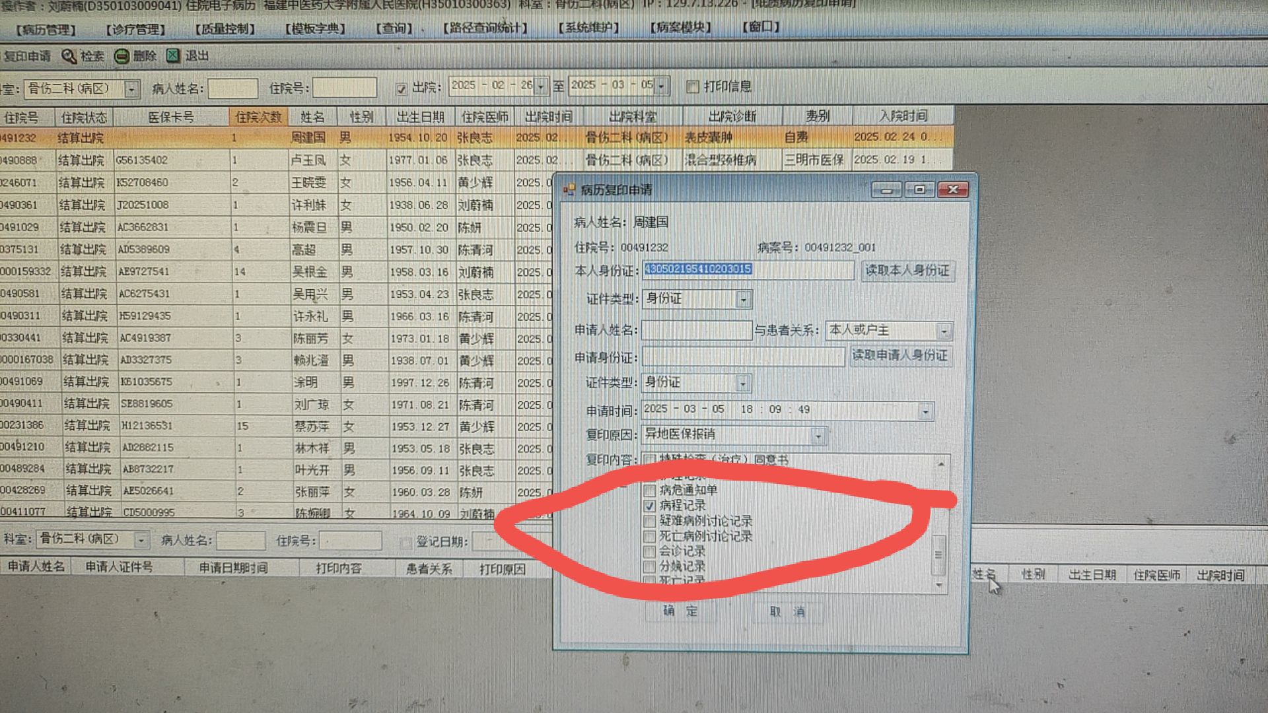The image size is (1268, 713).
Task: Open the 与患者关系 dropdown
Action: 944,331
